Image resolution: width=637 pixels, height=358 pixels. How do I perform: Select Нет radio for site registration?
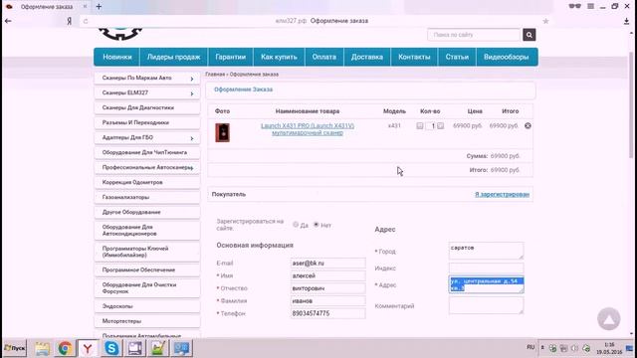tap(317, 225)
